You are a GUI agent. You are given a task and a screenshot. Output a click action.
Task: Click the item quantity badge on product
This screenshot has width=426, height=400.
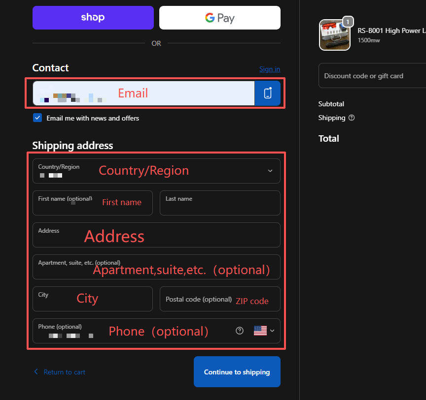[348, 22]
